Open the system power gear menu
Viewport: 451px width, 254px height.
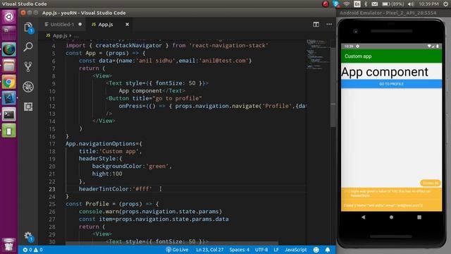tap(446, 4)
